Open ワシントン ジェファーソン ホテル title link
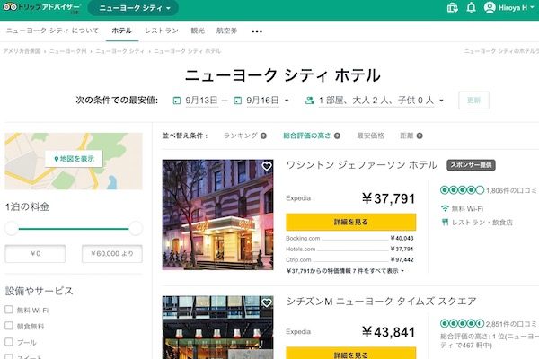 tap(362, 165)
